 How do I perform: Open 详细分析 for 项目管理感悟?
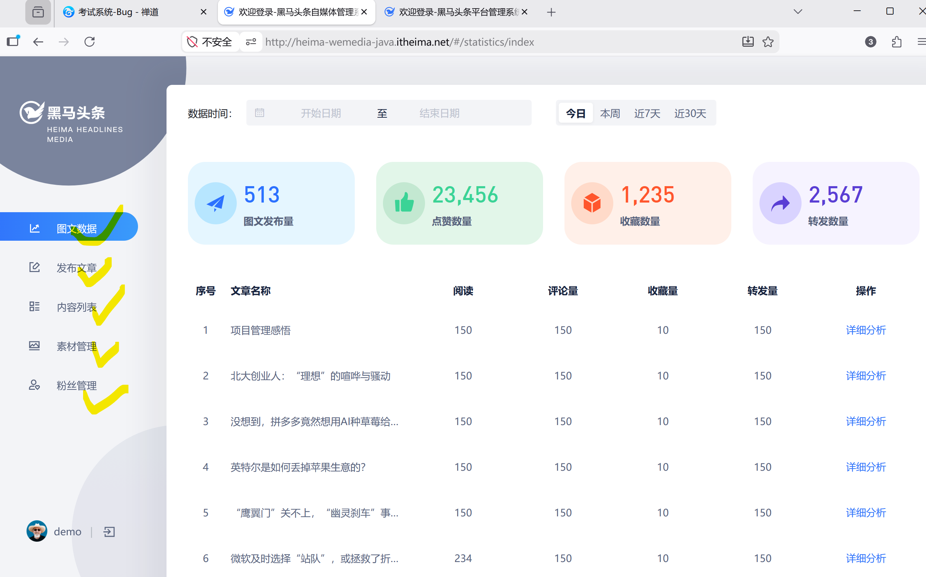point(865,330)
